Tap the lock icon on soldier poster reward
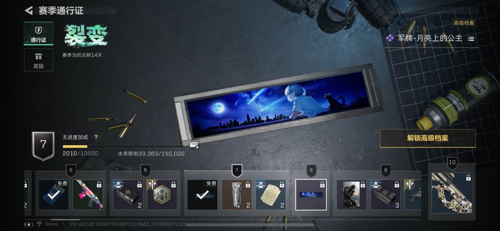 (363, 184)
